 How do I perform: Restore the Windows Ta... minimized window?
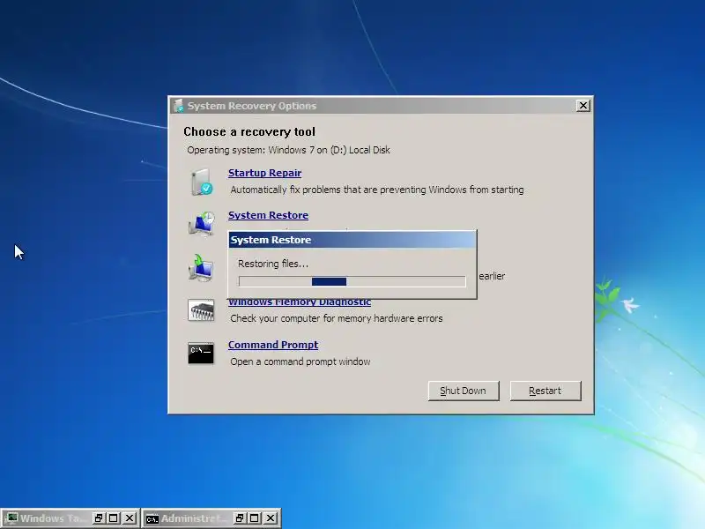point(99,518)
